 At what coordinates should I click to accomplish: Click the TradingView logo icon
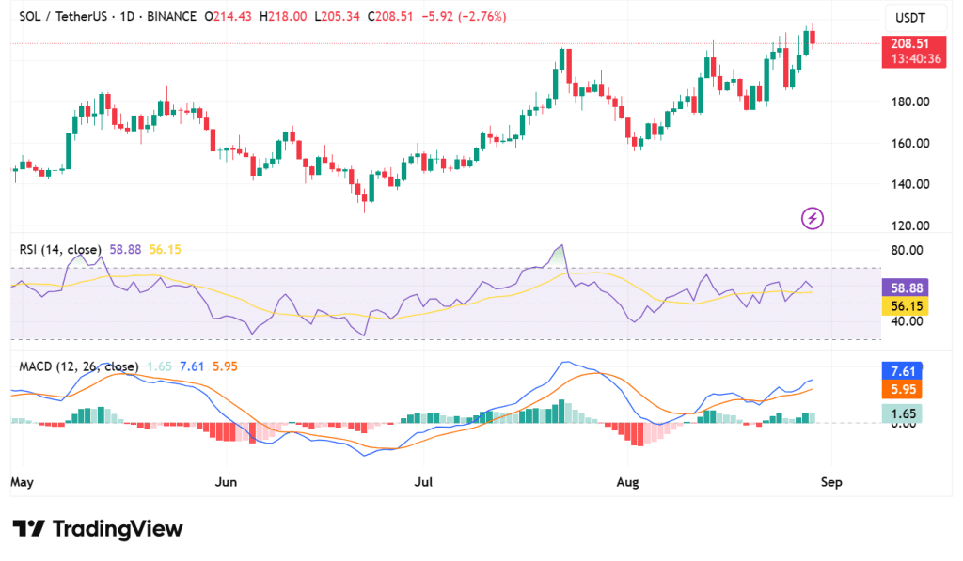(29, 529)
